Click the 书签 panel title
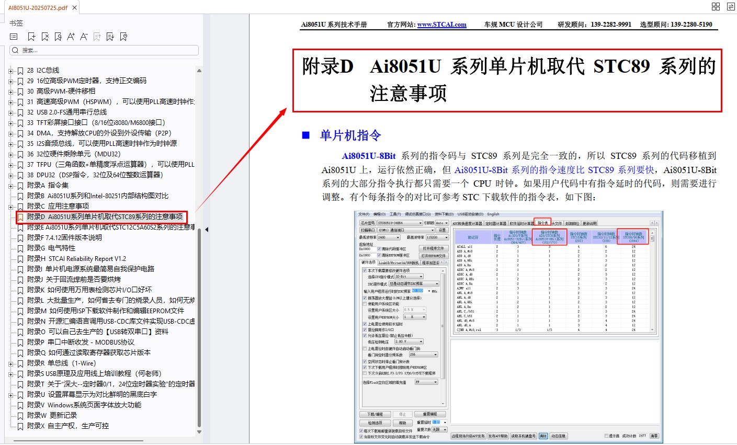 coord(16,23)
